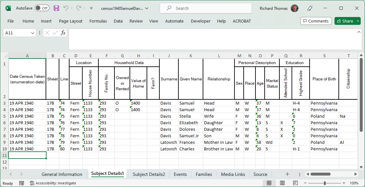365x187 pixels.
Task: Switch to the Events sheet tab
Action: tap(180, 174)
